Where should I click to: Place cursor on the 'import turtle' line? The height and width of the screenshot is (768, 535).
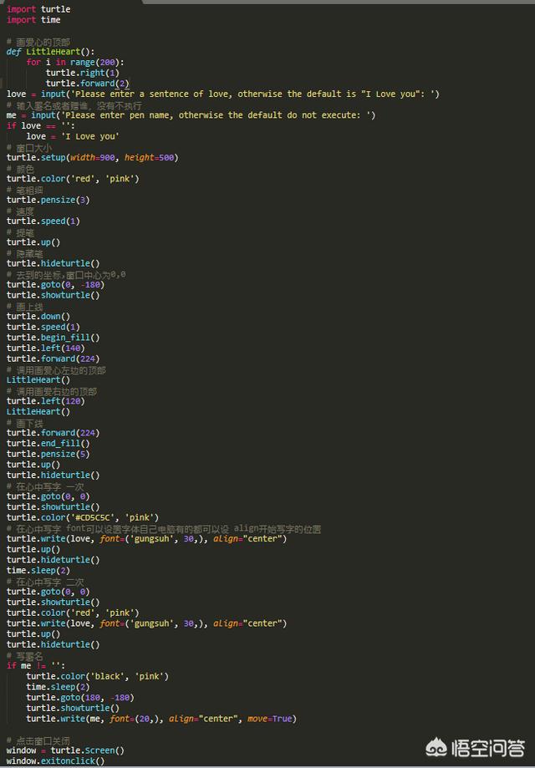click(38, 9)
